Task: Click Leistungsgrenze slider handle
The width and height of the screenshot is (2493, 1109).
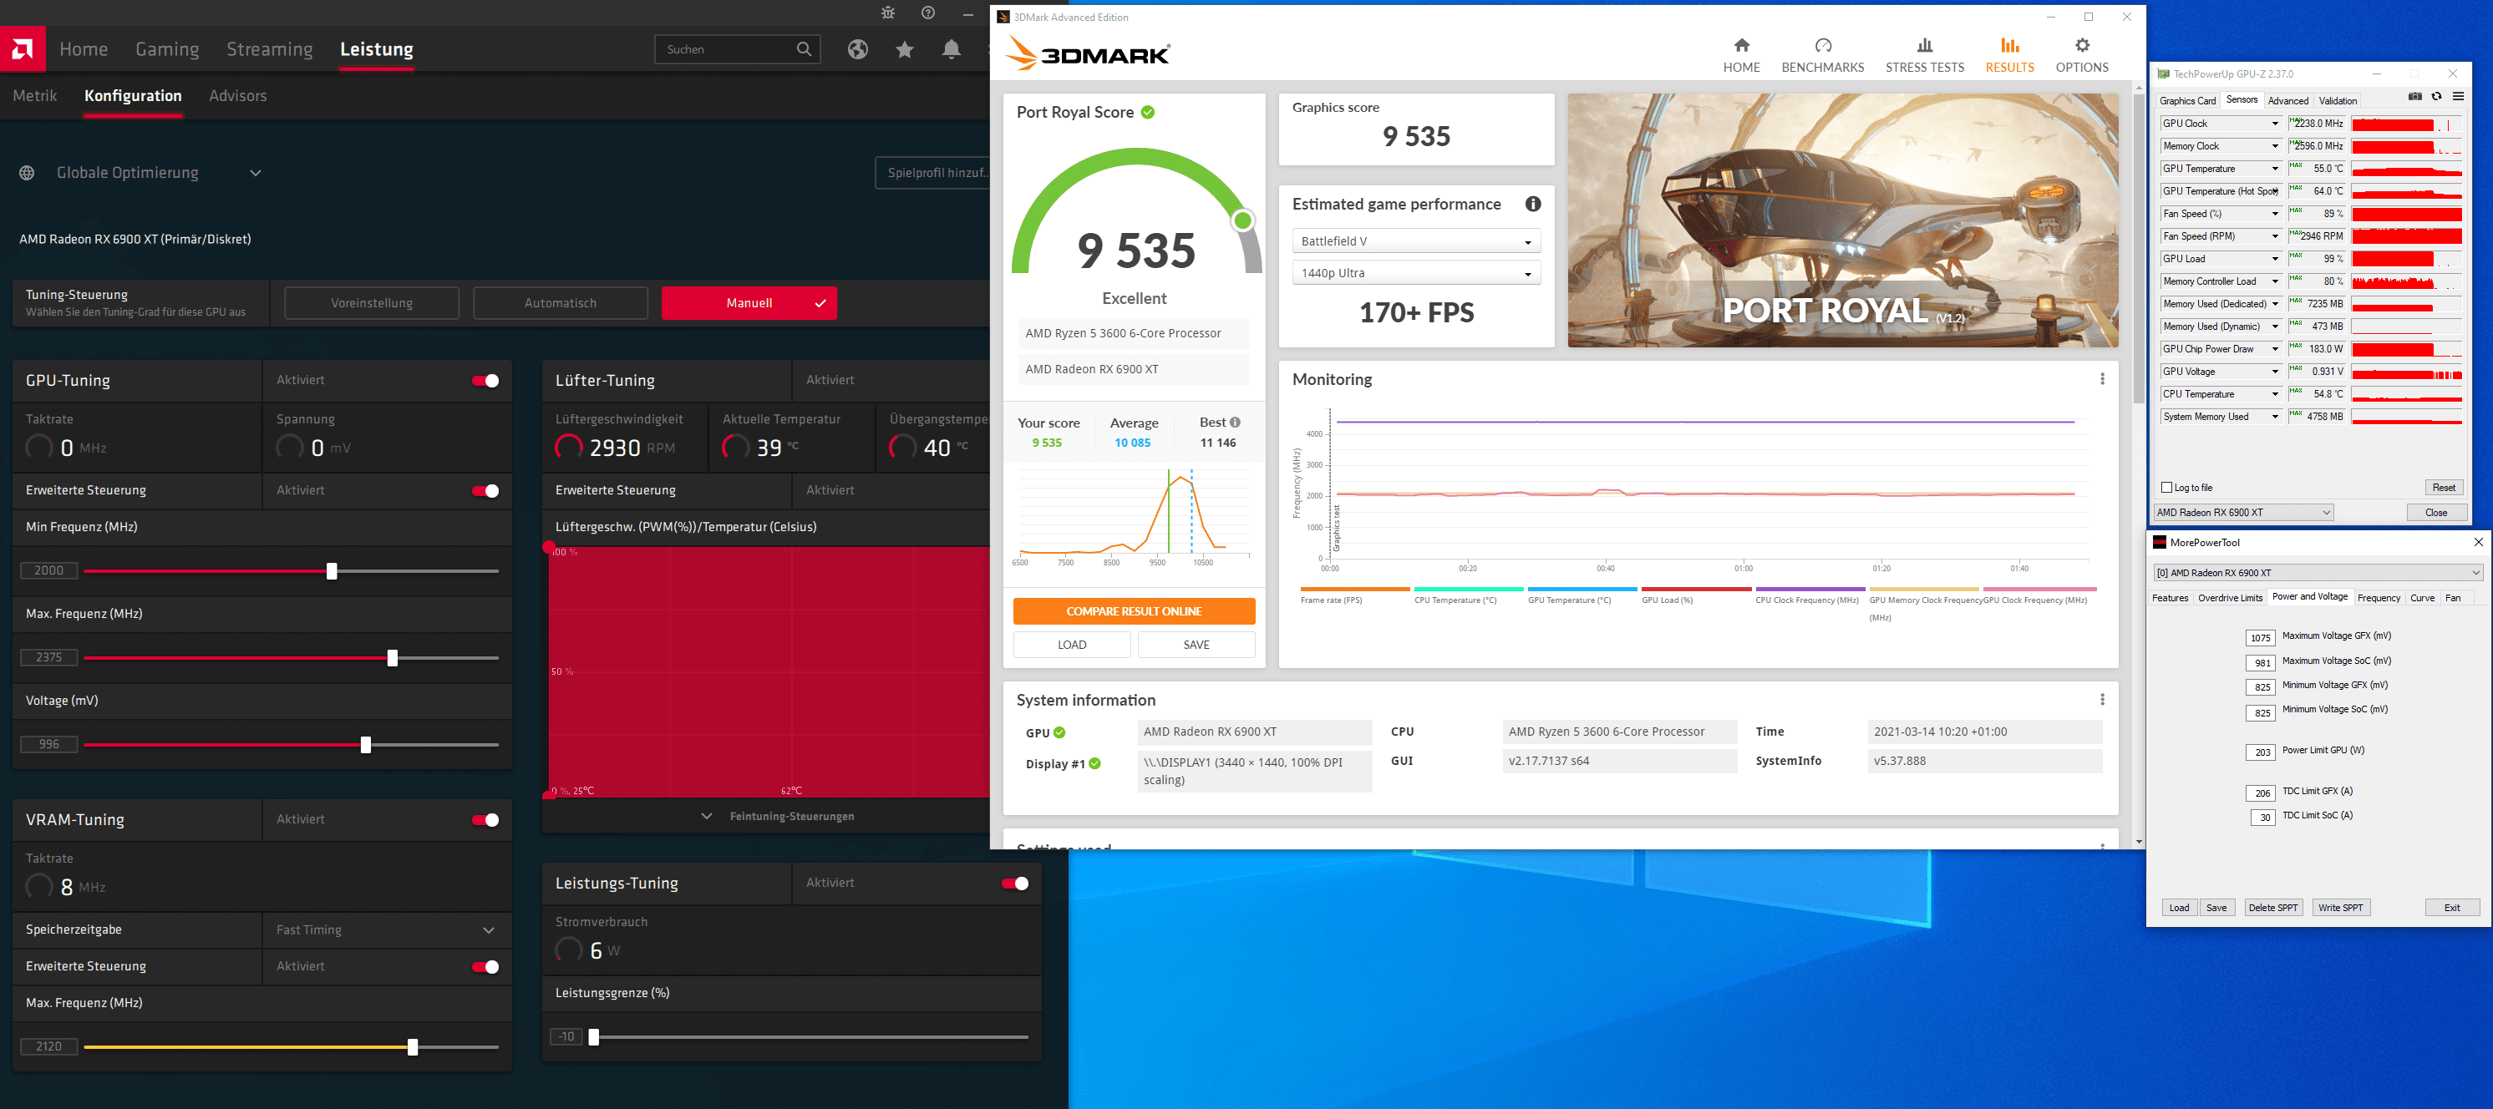Action: coord(593,1036)
